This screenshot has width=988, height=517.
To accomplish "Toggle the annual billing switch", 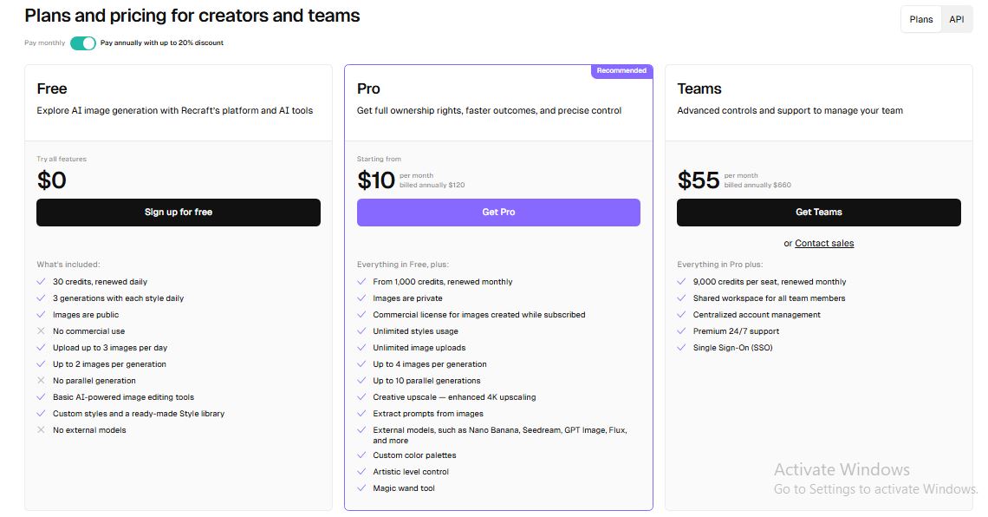I will pyautogui.click(x=83, y=43).
